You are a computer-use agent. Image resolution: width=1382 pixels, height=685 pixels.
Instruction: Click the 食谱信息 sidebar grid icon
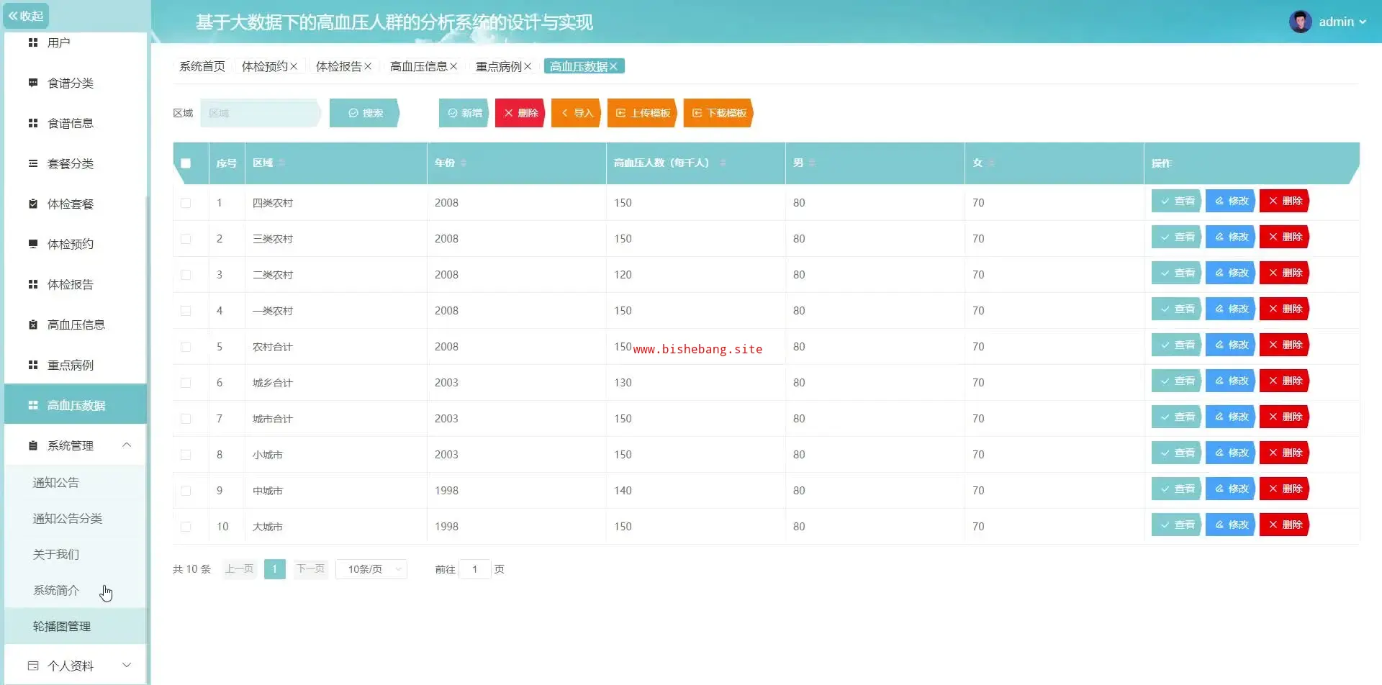coord(33,123)
